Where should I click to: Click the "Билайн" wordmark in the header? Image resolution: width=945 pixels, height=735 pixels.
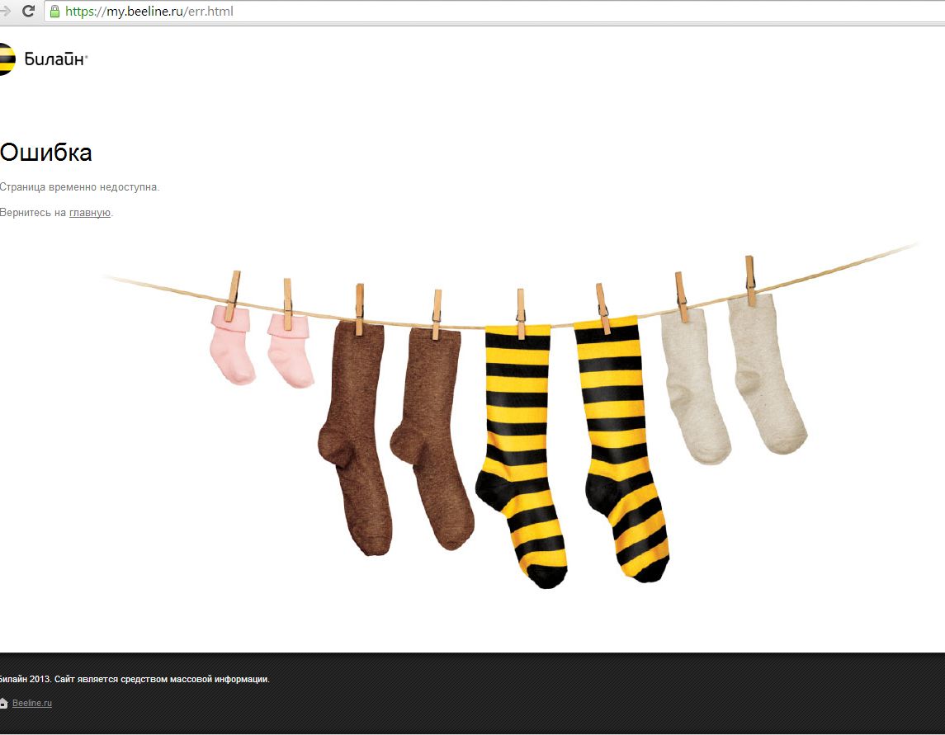point(54,59)
